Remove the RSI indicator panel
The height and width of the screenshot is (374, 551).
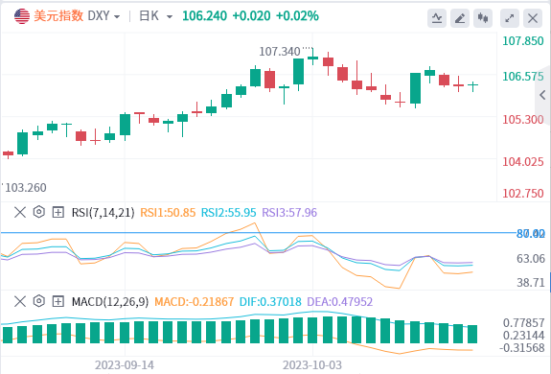20,212
